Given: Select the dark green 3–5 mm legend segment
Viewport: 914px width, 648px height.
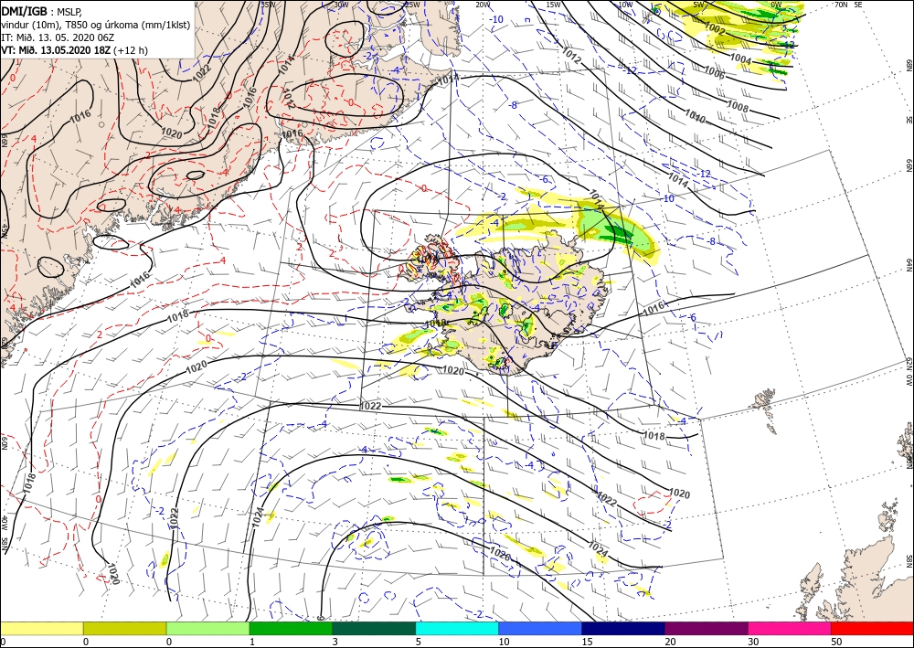Looking at the screenshot, I should click(x=374, y=628).
